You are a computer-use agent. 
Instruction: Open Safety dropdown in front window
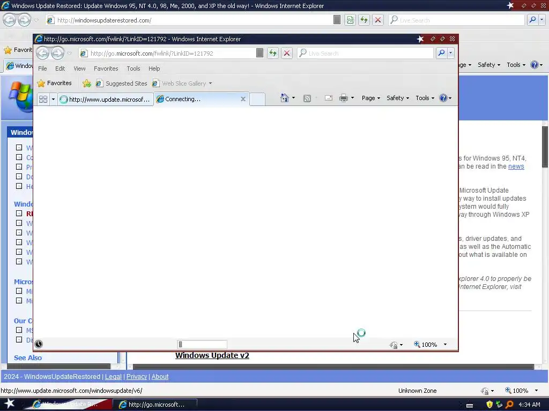(398, 98)
